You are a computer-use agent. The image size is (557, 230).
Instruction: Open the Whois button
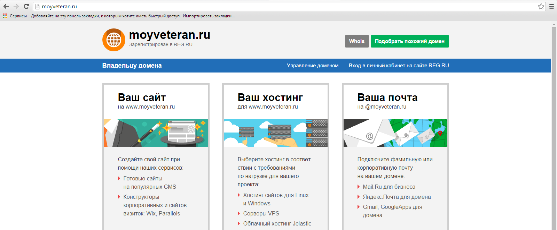[x=357, y=41]
